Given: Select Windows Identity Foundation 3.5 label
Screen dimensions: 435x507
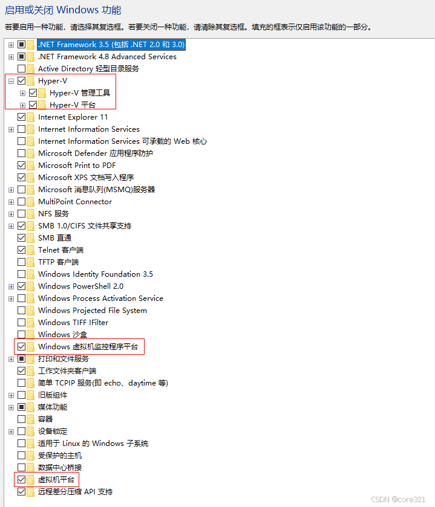Looking at the screenshot, I should coord(96,274).
